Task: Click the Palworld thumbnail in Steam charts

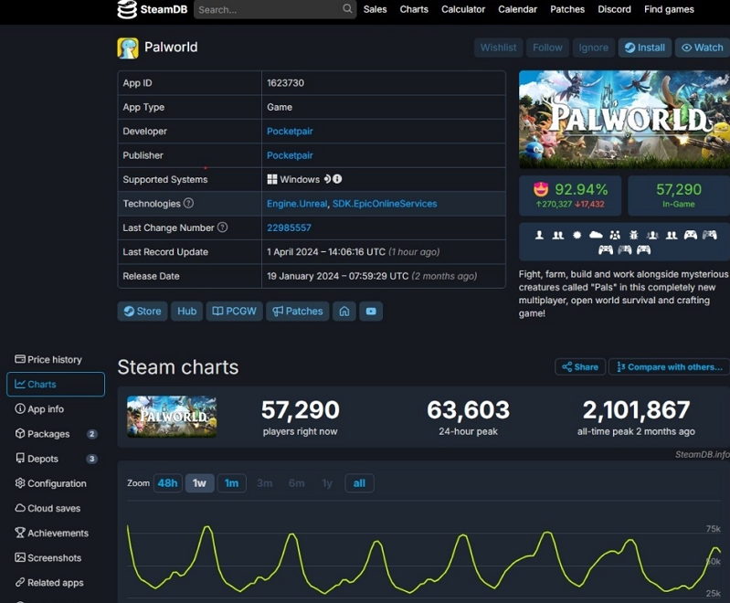Action: coord(172,417)
